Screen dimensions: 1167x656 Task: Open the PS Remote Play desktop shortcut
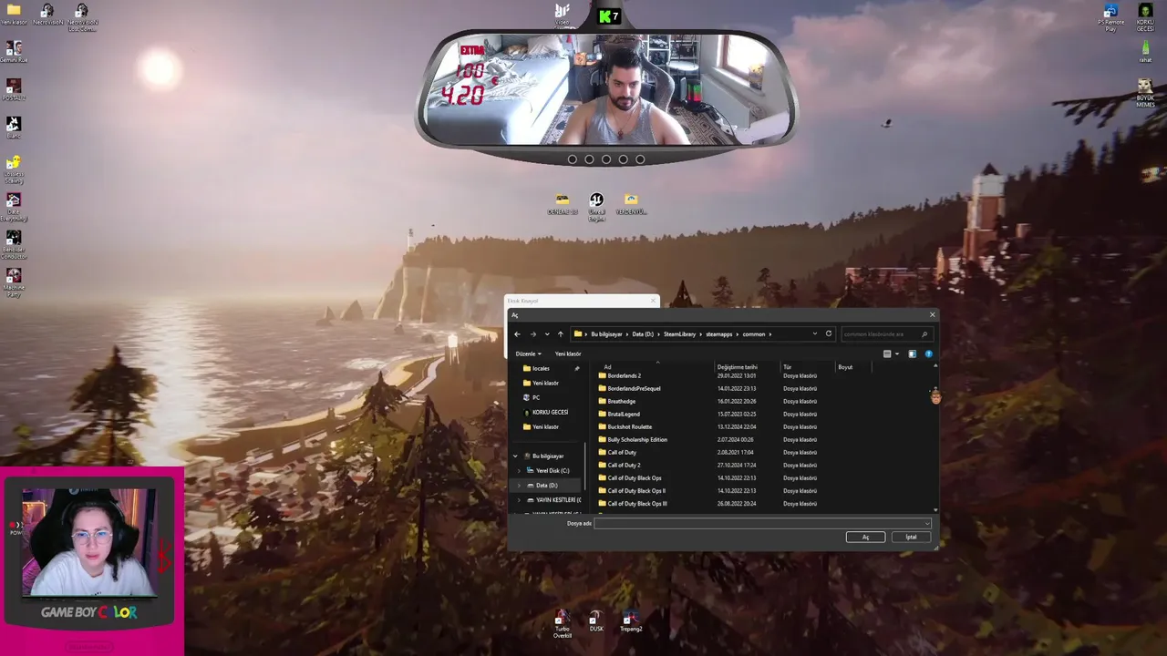1110,16
